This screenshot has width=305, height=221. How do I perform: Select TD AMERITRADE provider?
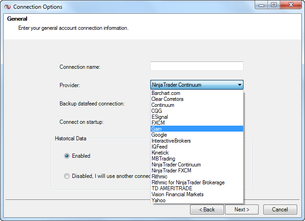pos(197,188)
